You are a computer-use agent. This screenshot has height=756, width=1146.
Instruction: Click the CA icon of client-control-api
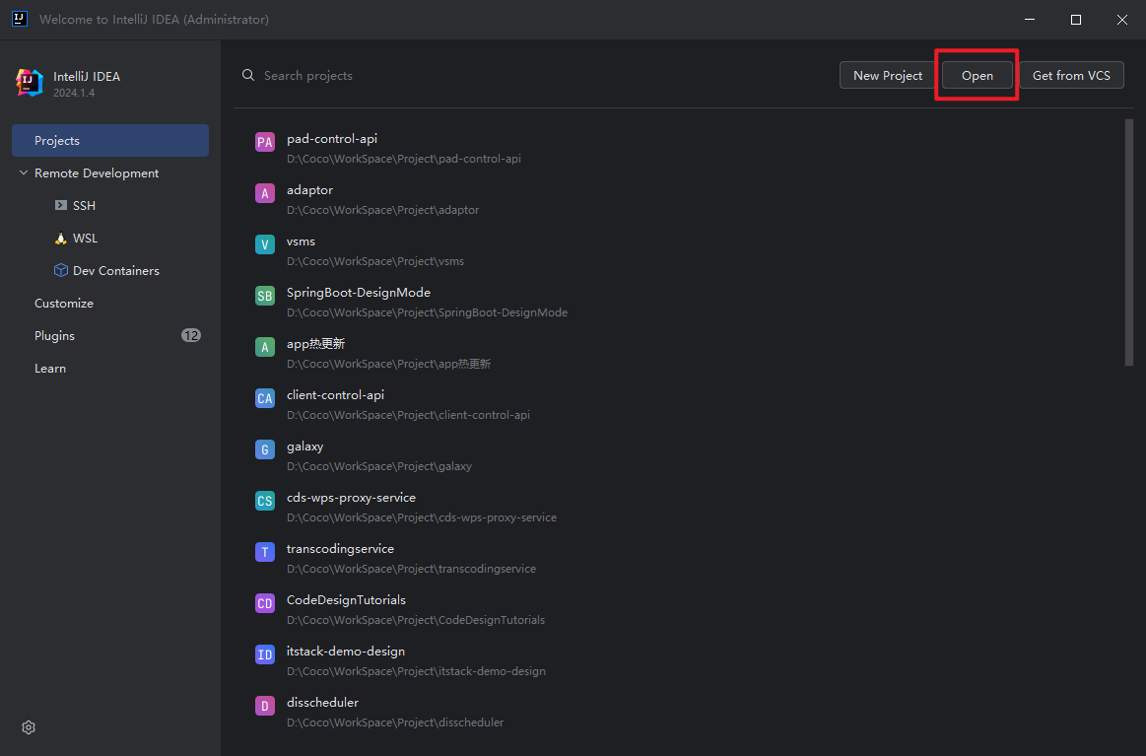pos(264,398)
